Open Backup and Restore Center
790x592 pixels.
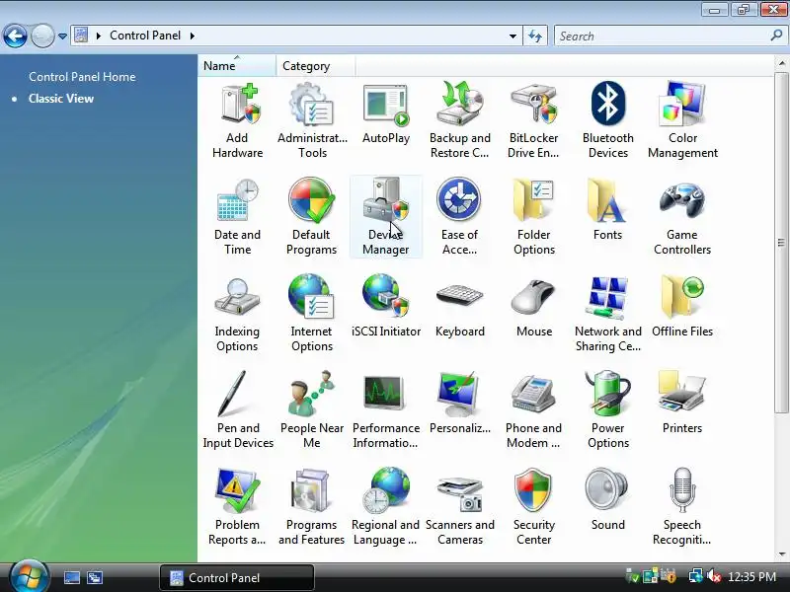[x=460, y=120]
